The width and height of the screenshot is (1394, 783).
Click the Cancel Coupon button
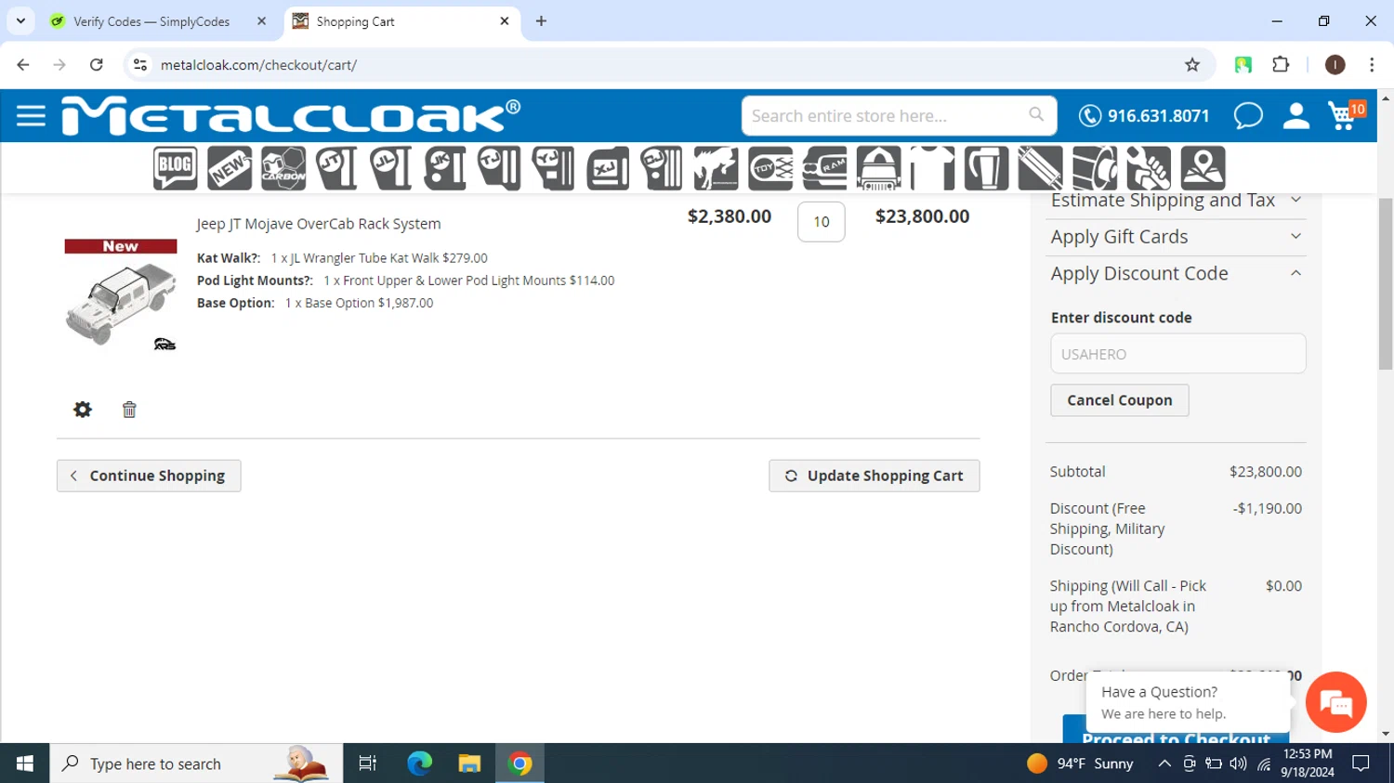[x=1120, y=400]
